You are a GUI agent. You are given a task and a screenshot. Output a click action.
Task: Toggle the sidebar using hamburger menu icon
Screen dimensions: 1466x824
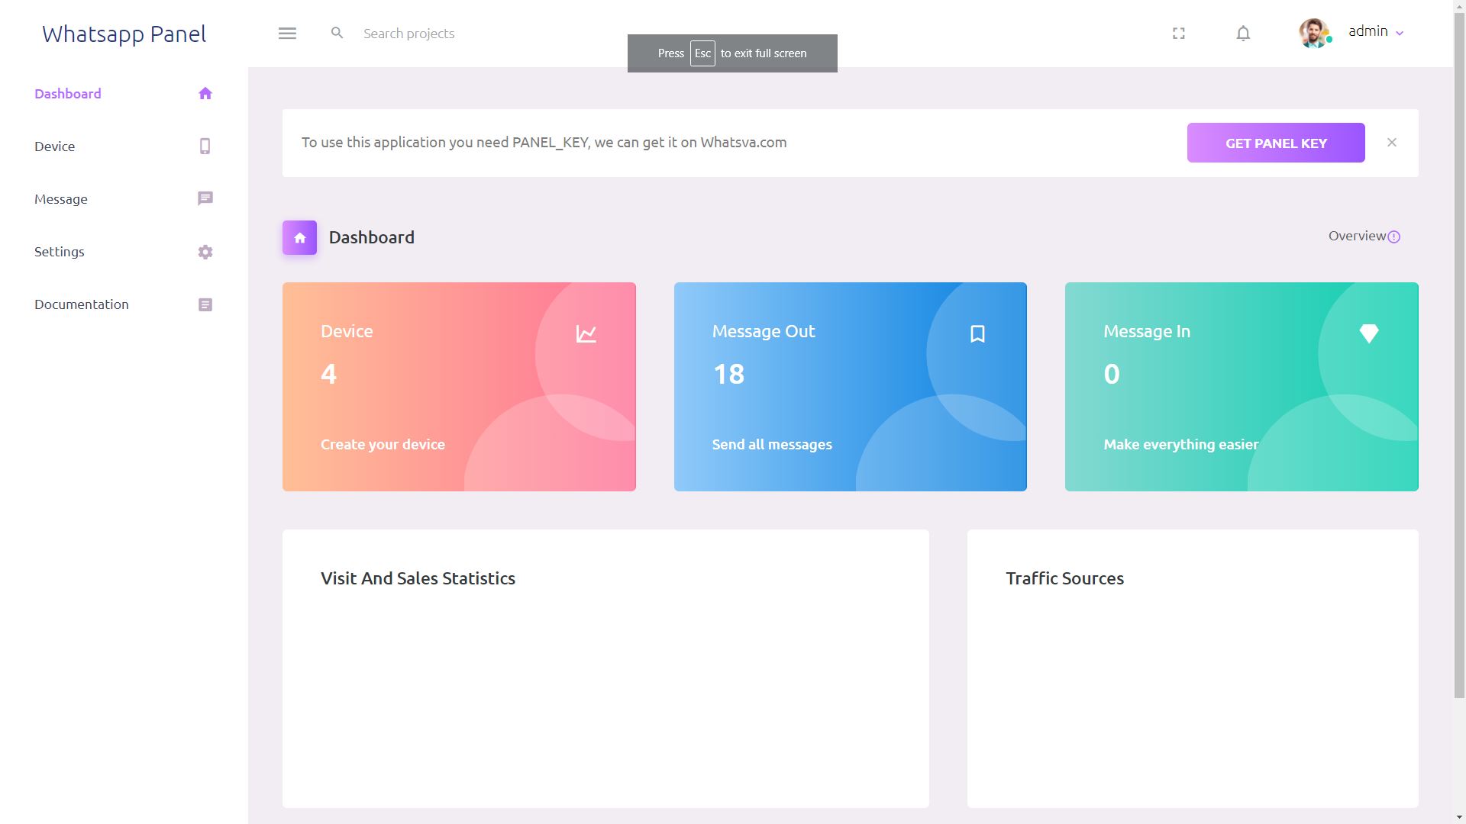(x=287, y=34)
